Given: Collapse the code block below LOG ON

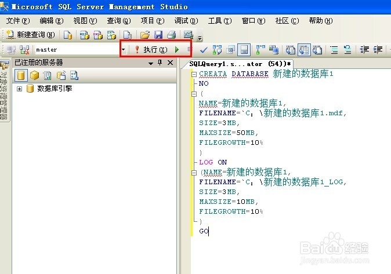Looking at the screenshot, I should tap(194, 173).
